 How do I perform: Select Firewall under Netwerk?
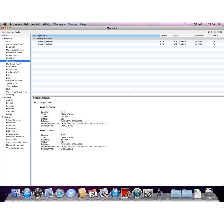coord(10,103)
